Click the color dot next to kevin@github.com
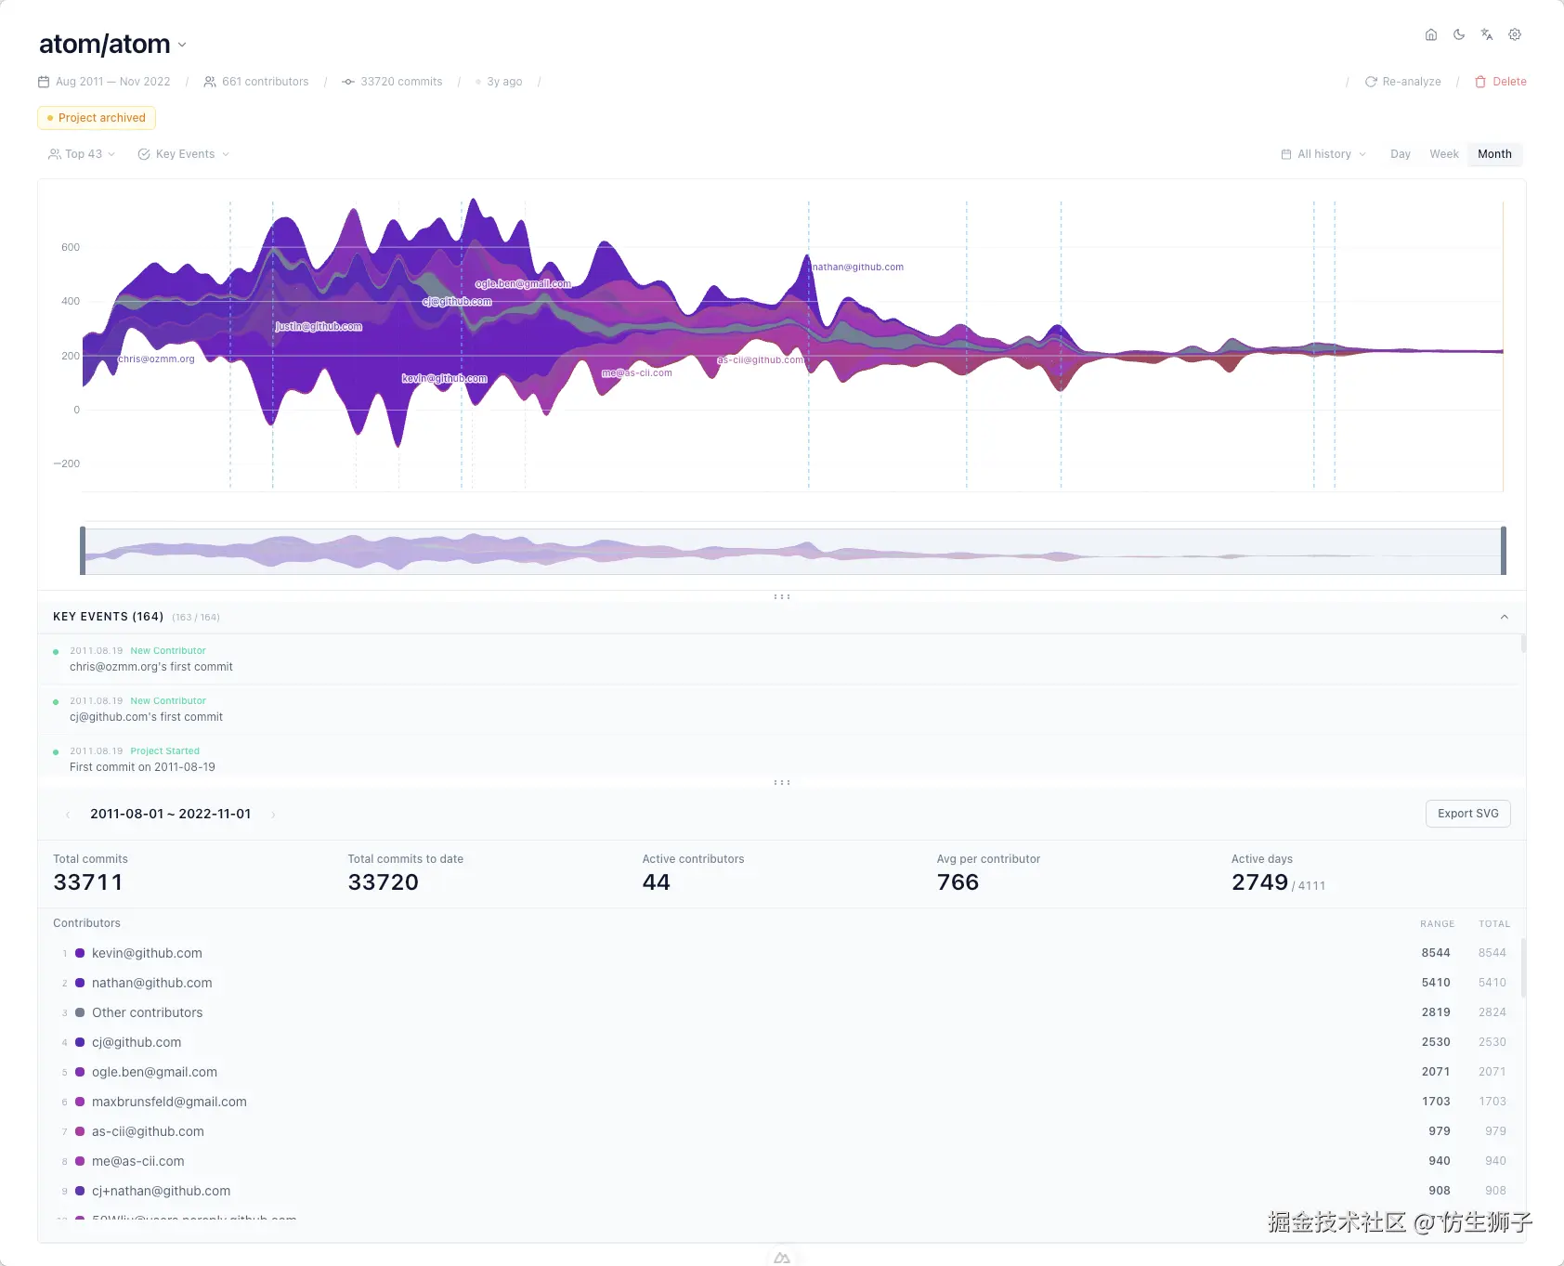The image size is (1564, 1266). point(80,953)
